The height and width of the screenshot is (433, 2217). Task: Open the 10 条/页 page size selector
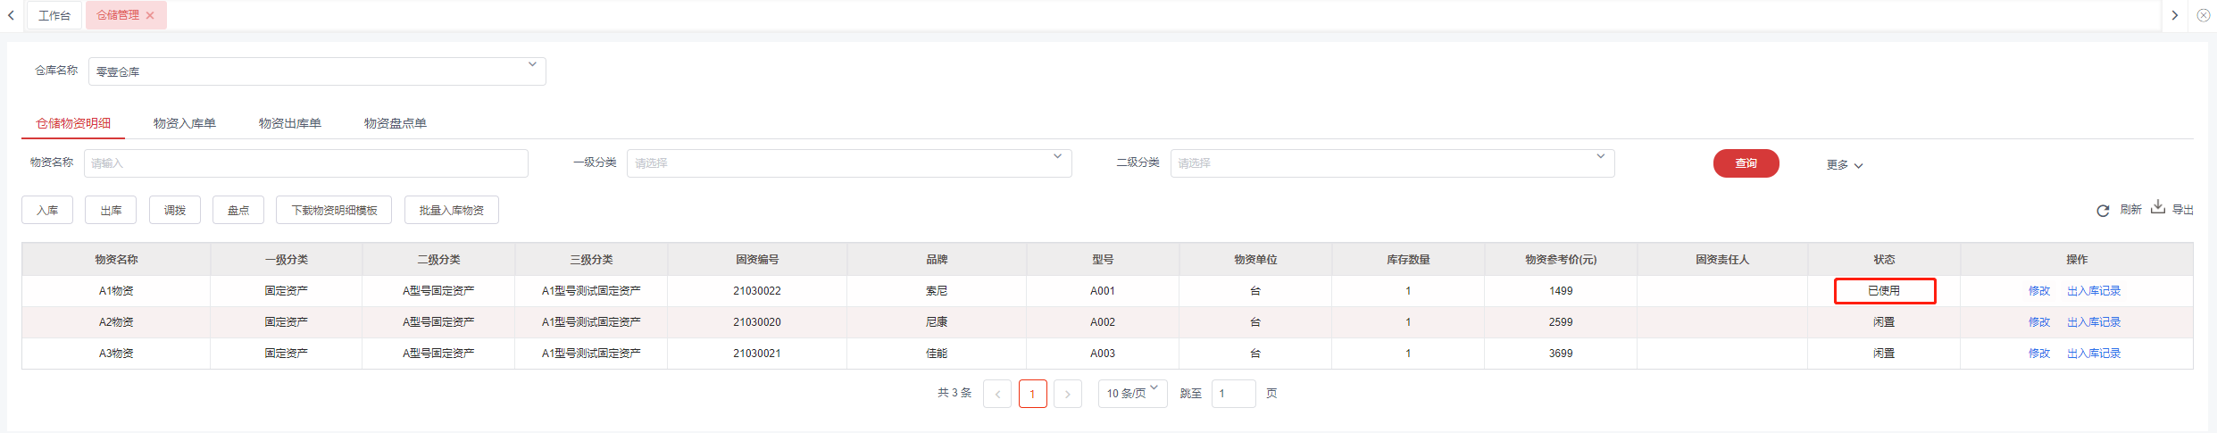(x=1131, y=394)
